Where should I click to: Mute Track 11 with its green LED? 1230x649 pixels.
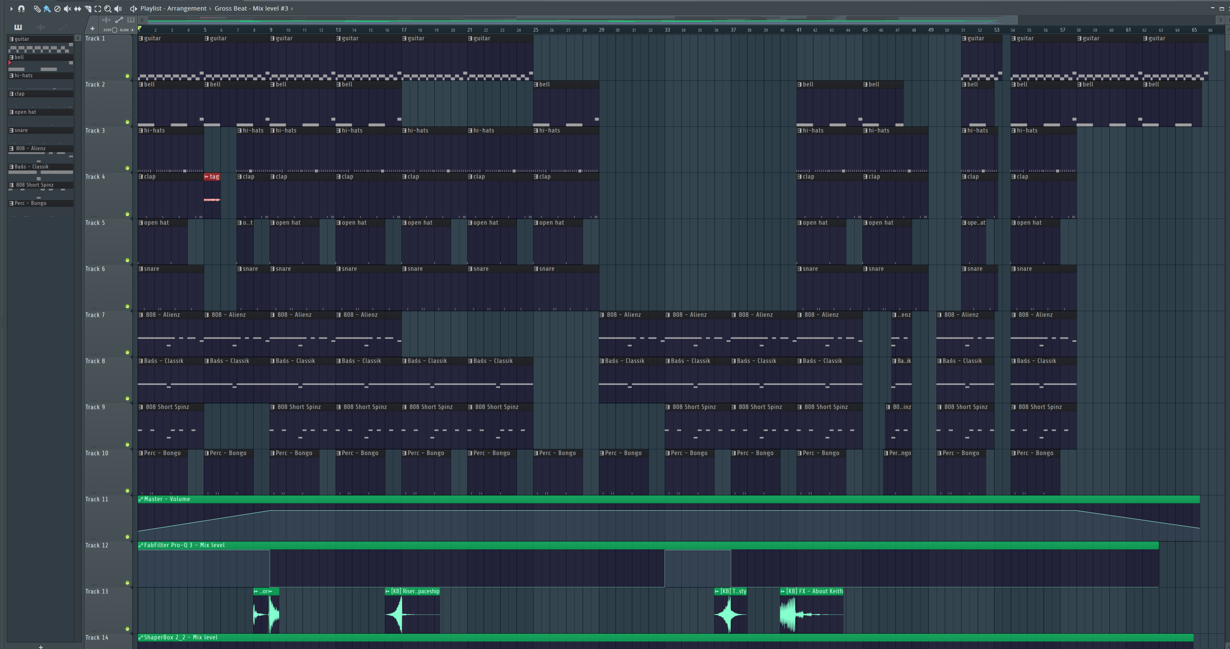[x=127, y=537]
